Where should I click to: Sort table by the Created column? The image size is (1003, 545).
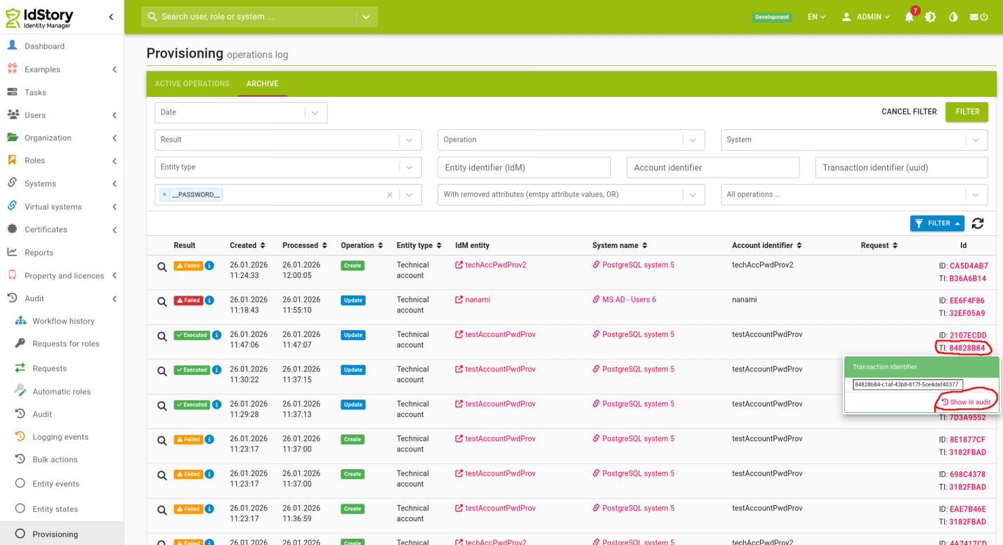(x=247, y=246)
